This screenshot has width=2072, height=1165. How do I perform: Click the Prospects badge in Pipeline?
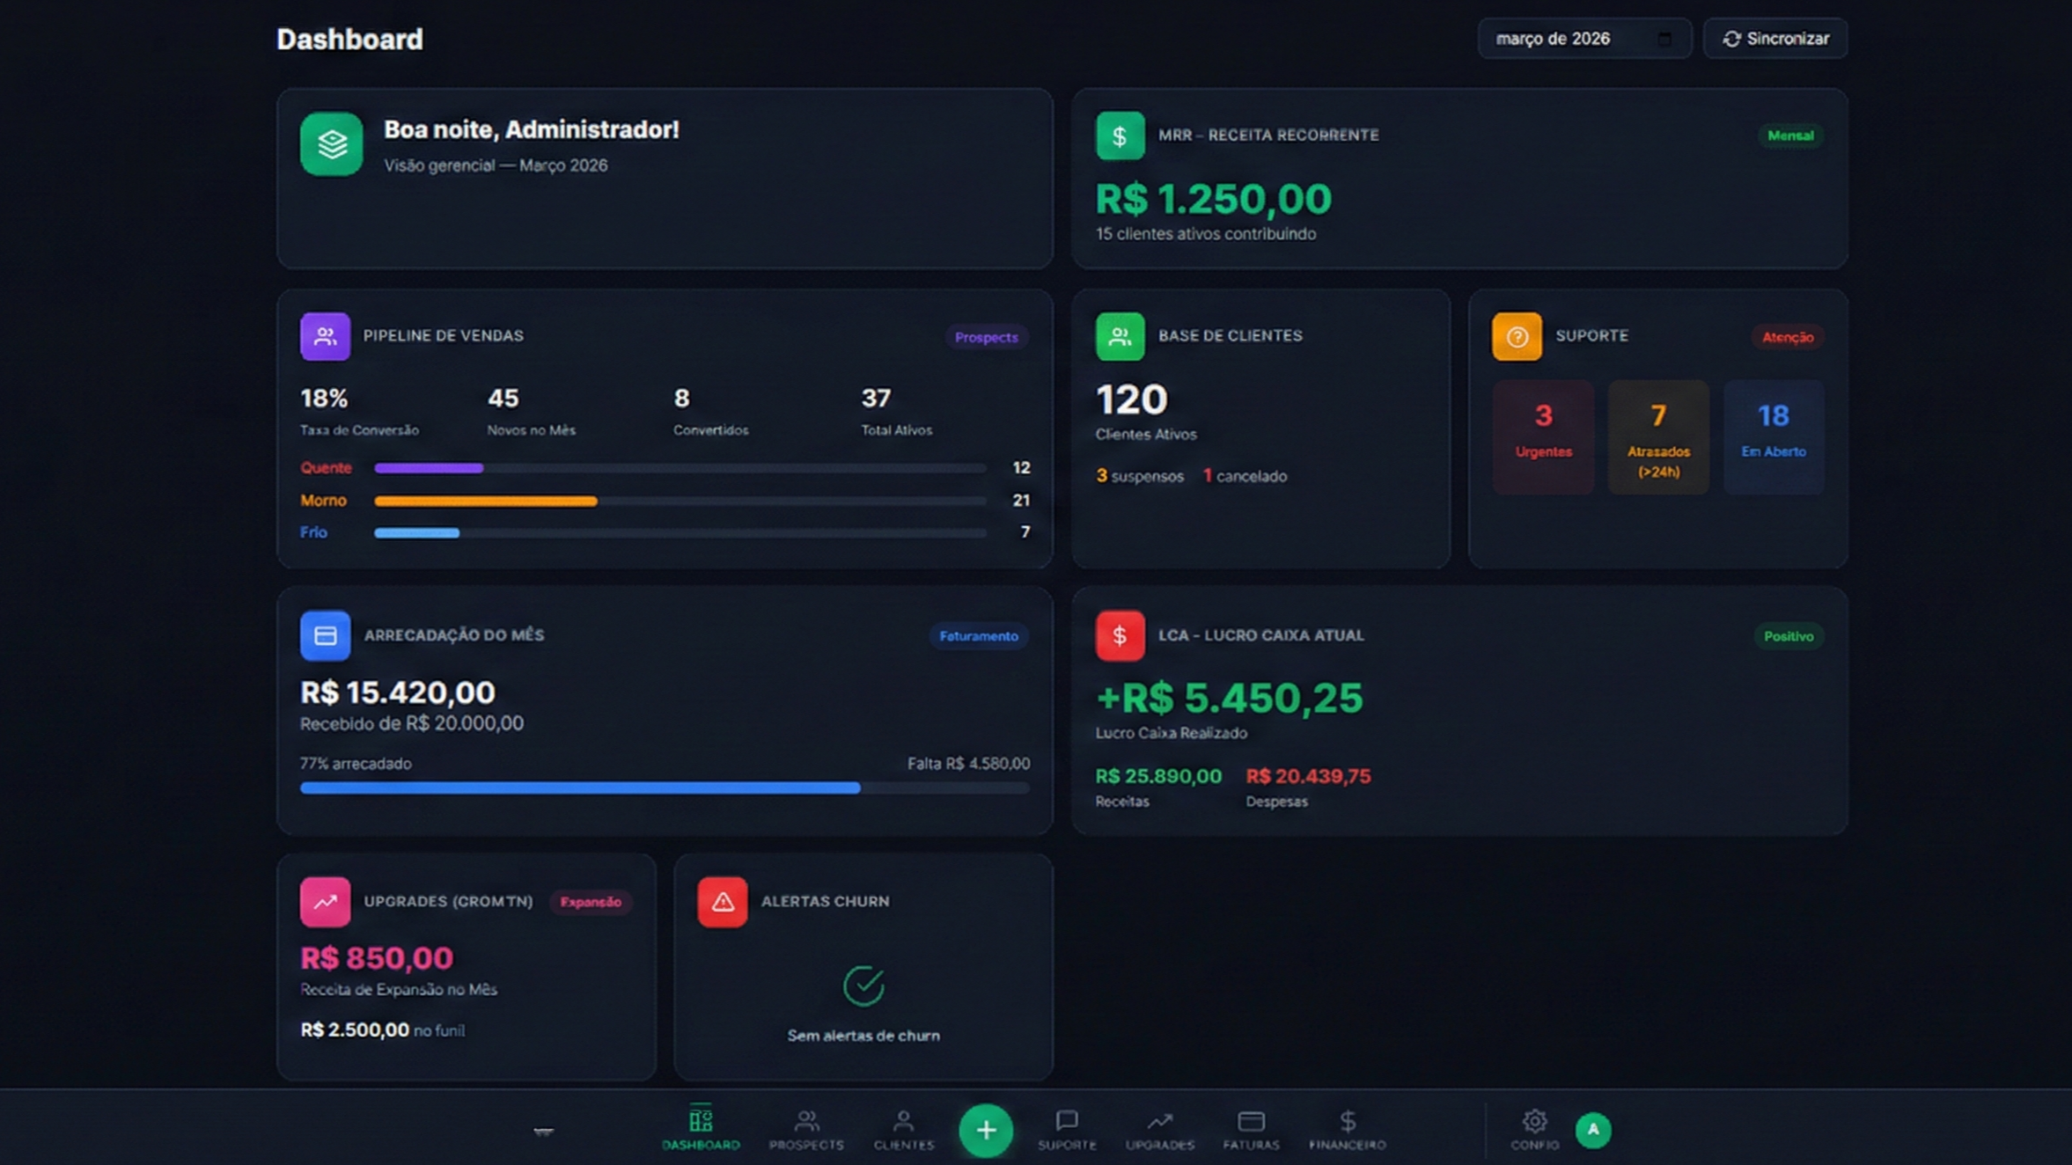(986, 337)
